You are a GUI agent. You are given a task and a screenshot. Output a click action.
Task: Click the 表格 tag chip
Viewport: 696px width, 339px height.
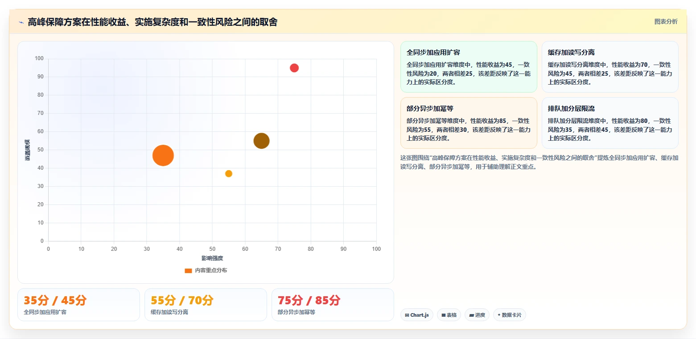pyautogui.click(x=449, y=315)
